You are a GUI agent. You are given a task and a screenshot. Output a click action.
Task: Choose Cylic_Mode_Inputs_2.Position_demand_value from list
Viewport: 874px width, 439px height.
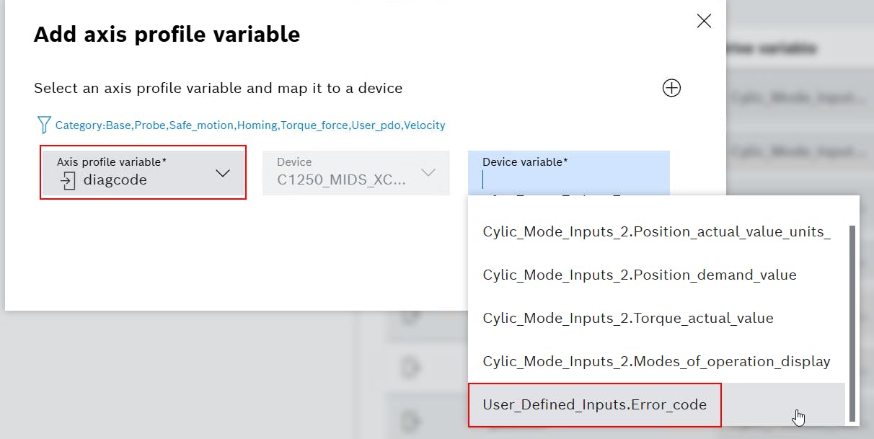[639, 275]
